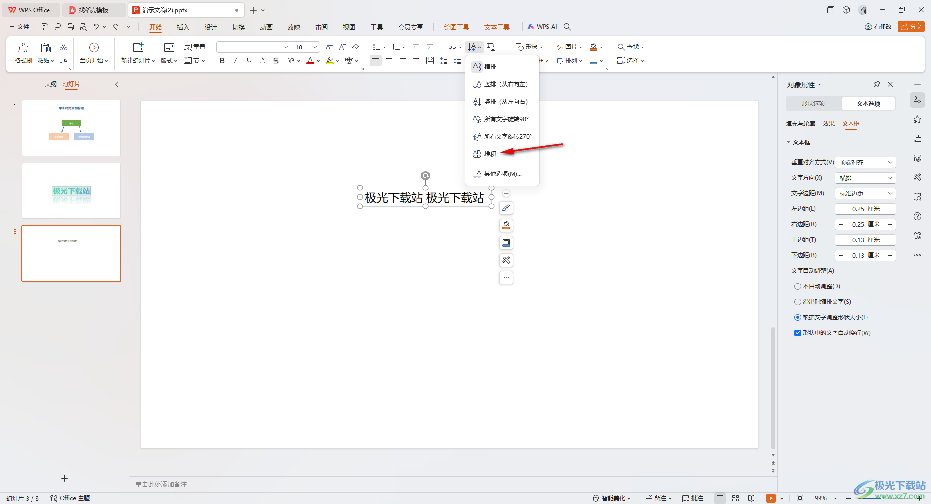Choose 堆积 in text direction menu
The image size is (931, 504).
pos(502,154)
